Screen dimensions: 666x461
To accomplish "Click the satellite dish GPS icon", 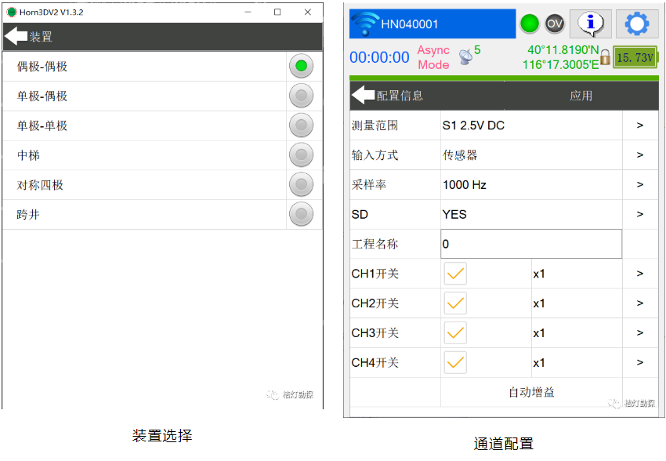I will click(x=465, y=57).
